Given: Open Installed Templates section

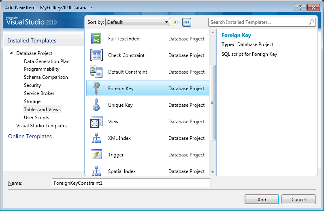Looking at the screenshot, I should (32, 41).
